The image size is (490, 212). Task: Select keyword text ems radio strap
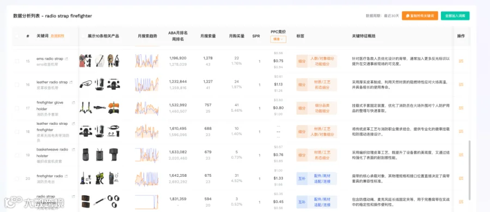coord(50,59)
